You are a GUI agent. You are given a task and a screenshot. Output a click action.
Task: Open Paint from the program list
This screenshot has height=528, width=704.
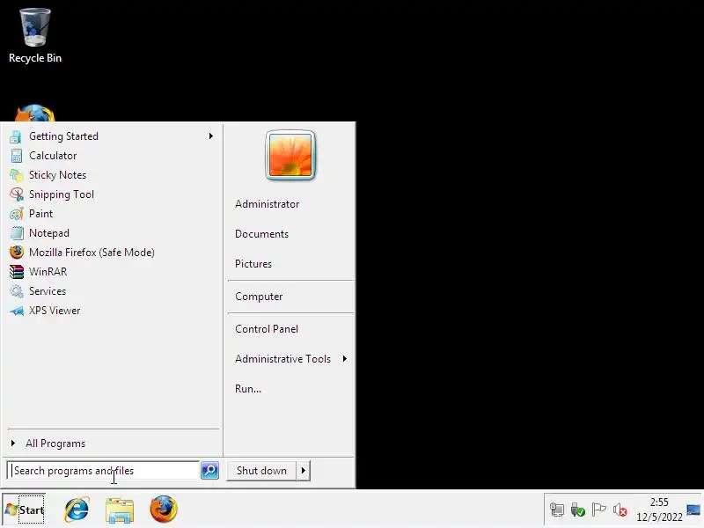40,214
